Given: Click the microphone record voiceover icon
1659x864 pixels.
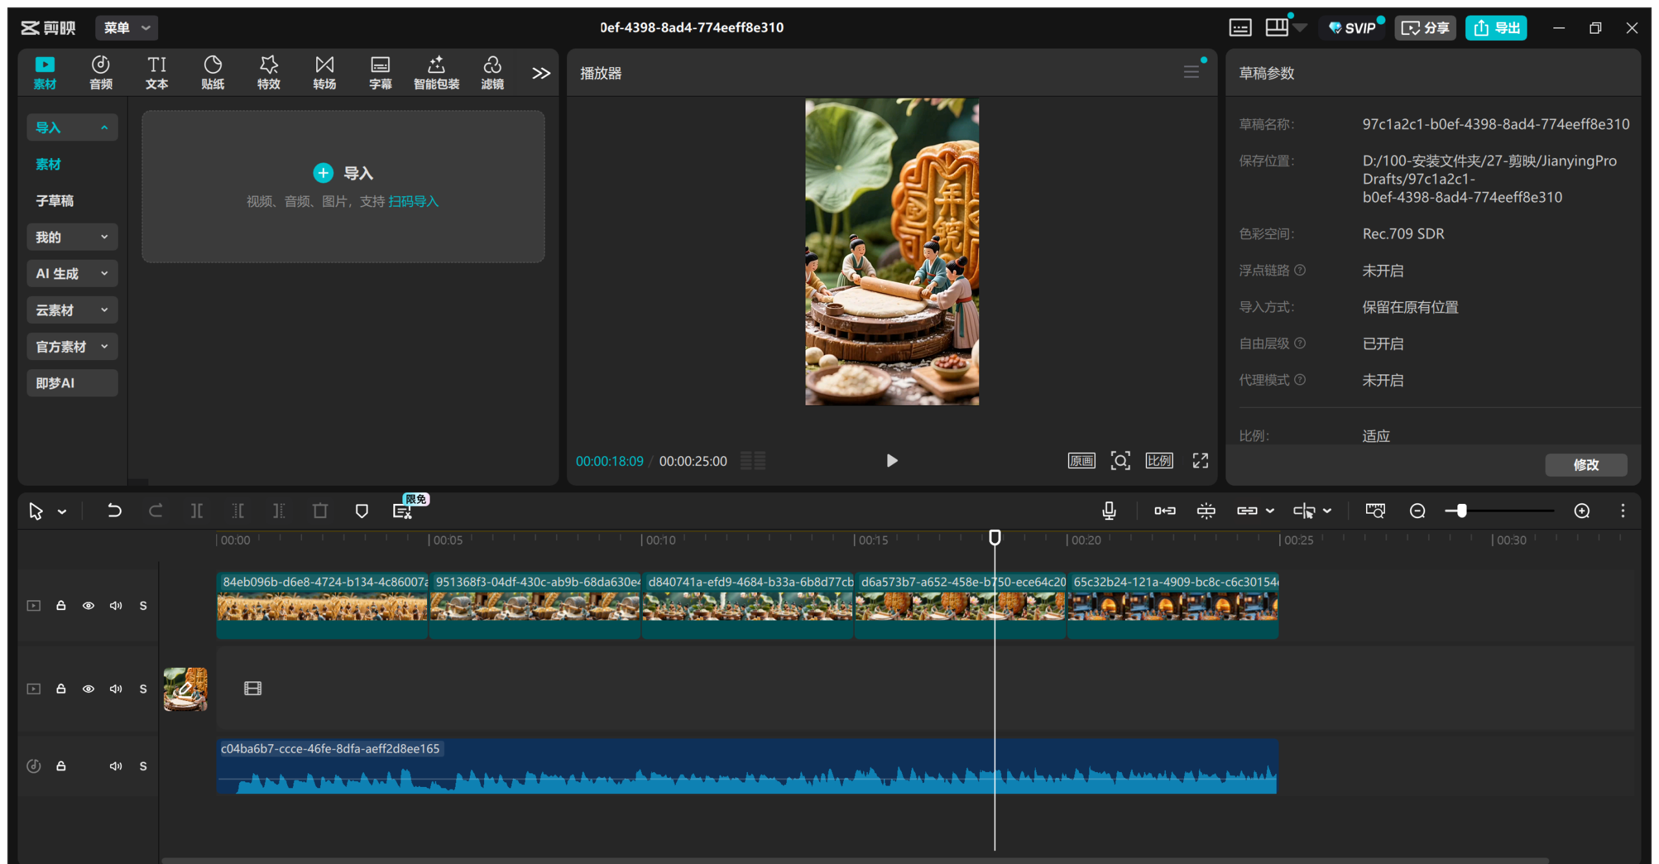Looking at the screenshot, I should point(1109,511).
